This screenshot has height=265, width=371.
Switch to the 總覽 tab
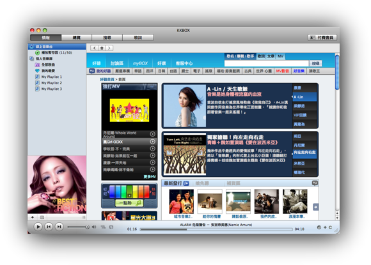pyautogui.click(x=76, y=38)
